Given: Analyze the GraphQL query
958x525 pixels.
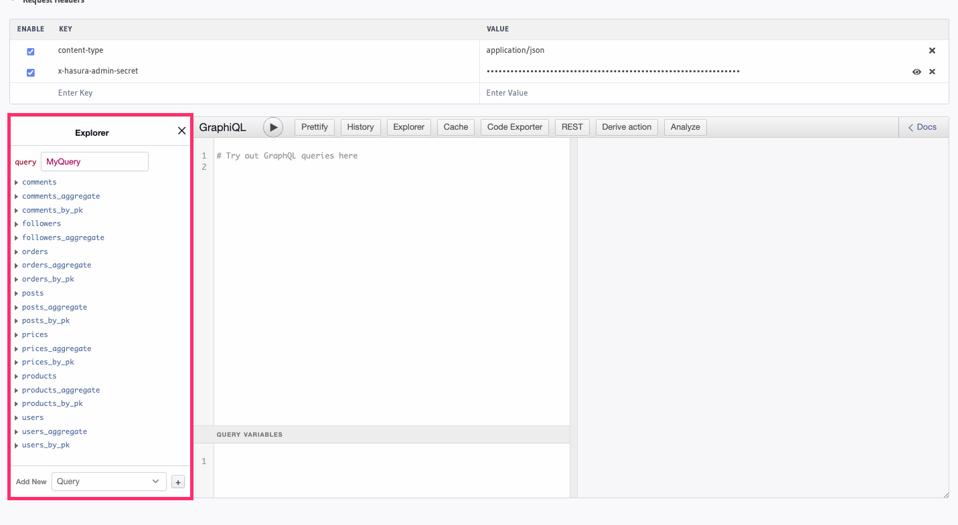Looking at the screenshot, I should coord(685,126).
